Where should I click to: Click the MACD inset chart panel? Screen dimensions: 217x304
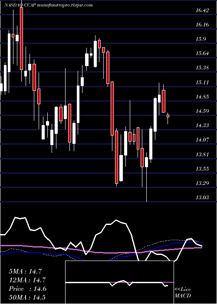pos(119,282)
